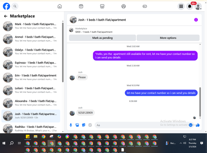Attach a photo or file icon
Viewport: 207px width, 153px height.
pyautogui.click(x=77, y=125)
